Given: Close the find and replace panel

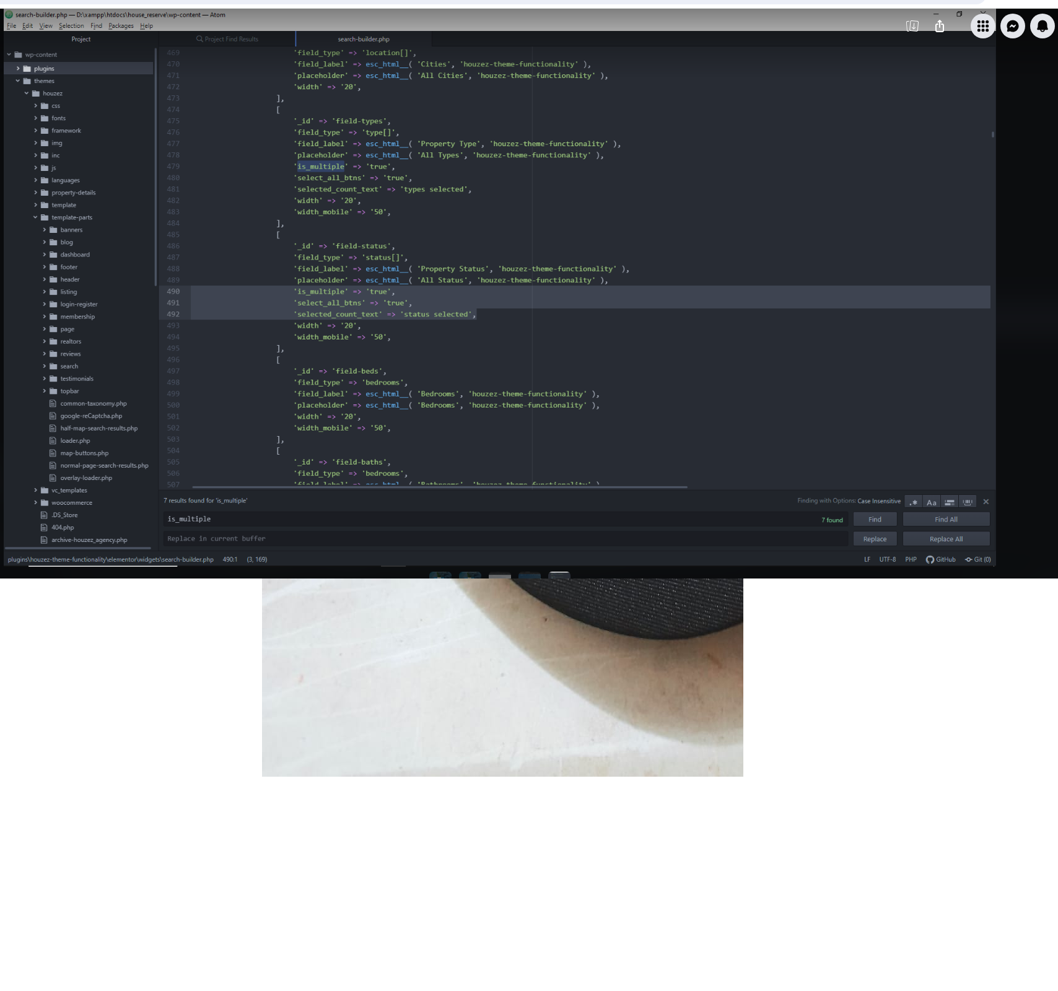Looking at the screenshot, I should pos(986,502).
